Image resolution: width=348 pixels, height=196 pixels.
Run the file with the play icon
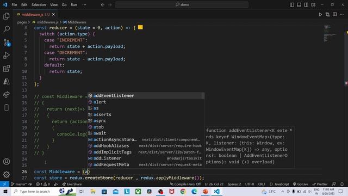[320, 15]
